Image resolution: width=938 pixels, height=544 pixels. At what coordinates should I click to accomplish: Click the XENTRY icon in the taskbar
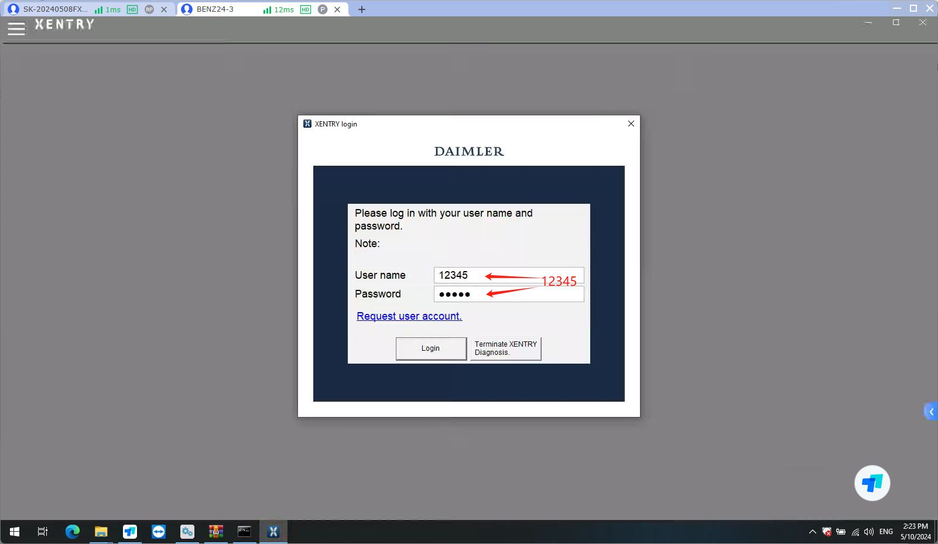click(273, 532)
